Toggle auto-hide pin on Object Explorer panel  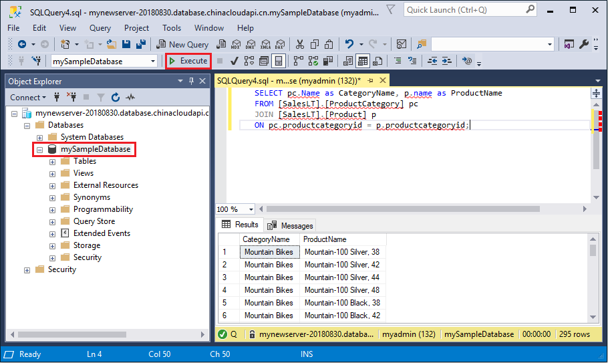(x=191, y=81)
